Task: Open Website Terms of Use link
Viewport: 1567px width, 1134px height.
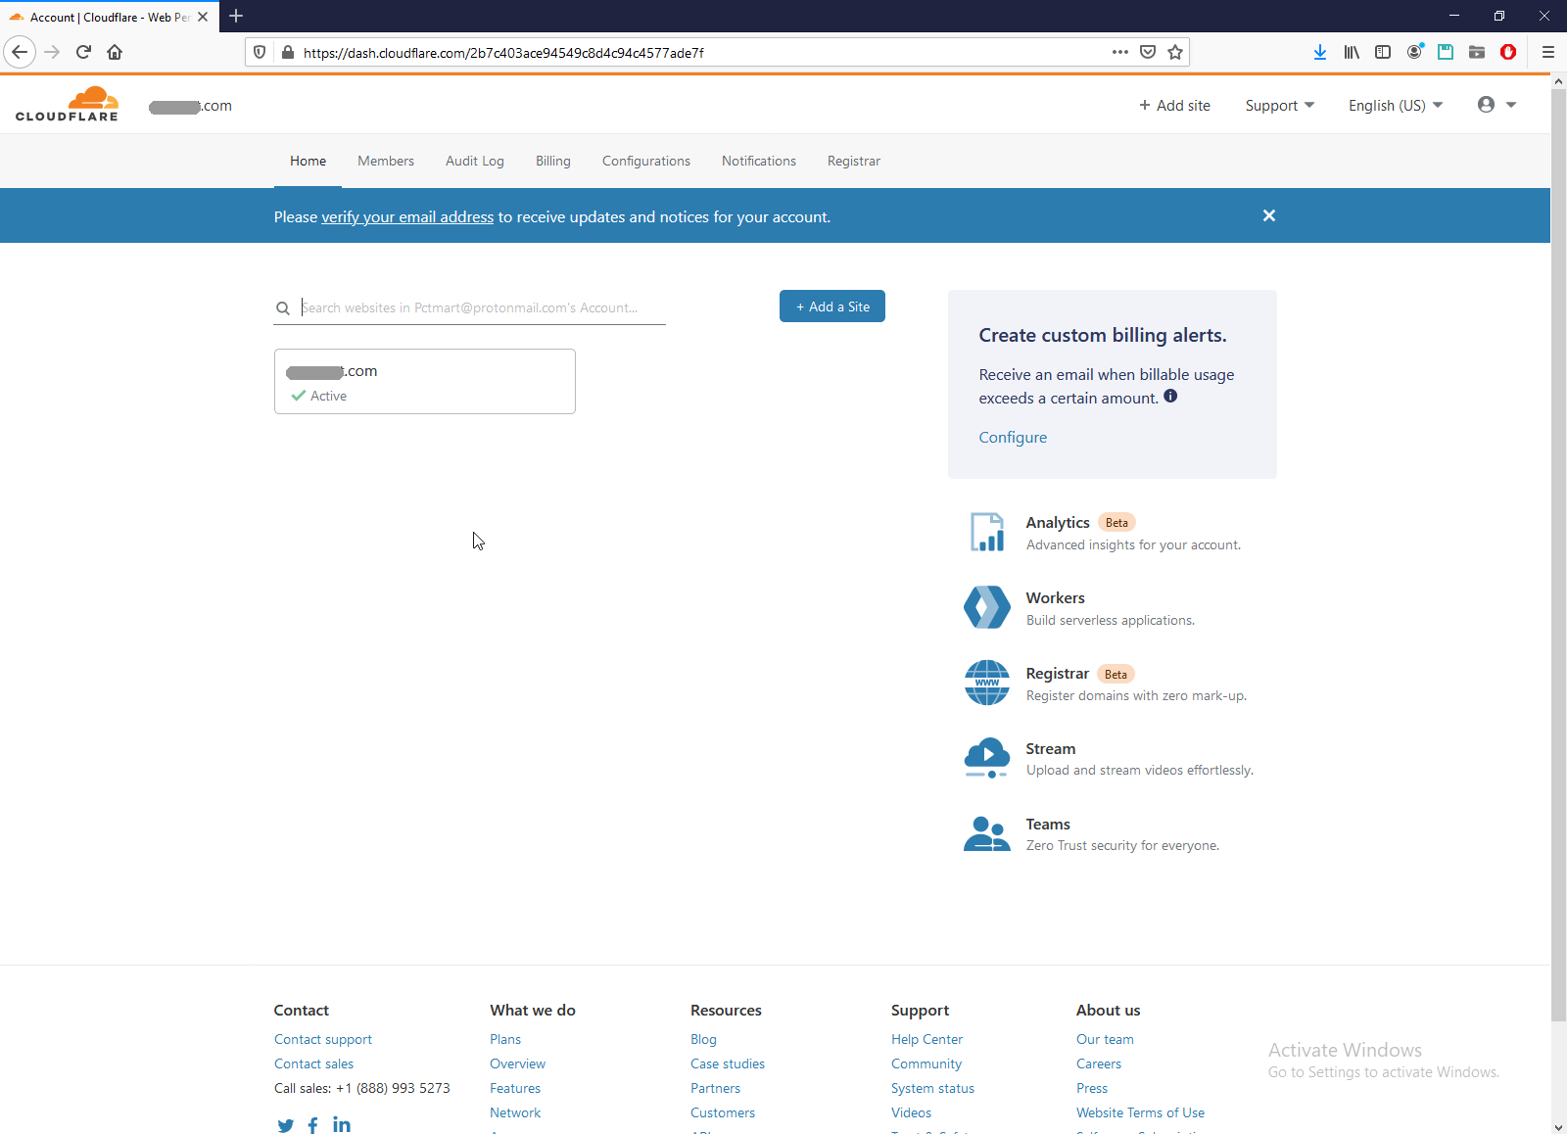Action: click(1140, 1112)
